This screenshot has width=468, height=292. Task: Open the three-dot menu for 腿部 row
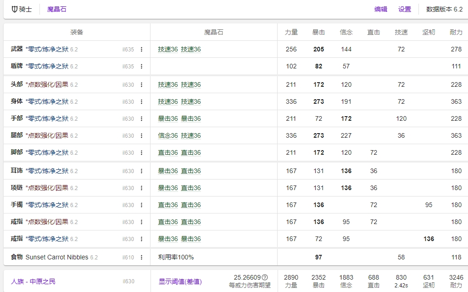click(141, 136)
